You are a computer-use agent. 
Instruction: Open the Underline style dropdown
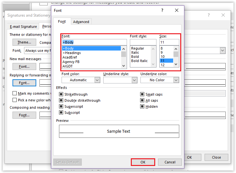(134, 80)
